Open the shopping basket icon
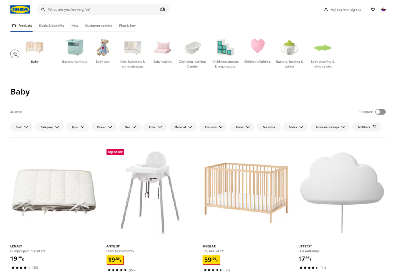The width and height of the screenshot is (396, 272). [383, 9]
